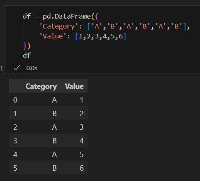Click the df variable in the first code line
Viewport: 200px width, 181px height.
pyautogui.click(x=27, y=16)
